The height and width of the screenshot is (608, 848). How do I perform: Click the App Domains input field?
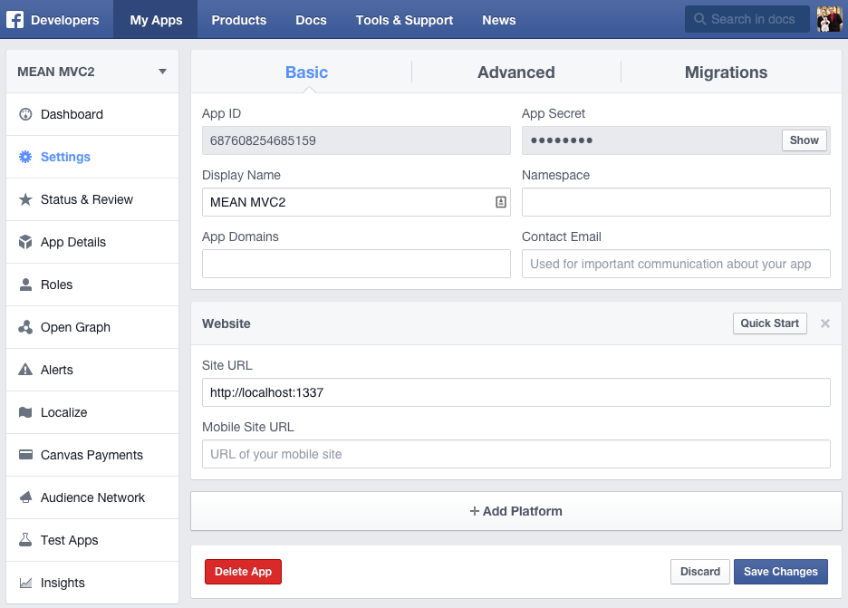[x=356, y=264]
